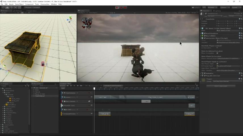Open the GameObject menu
The height and width of the screenshot is (136, 243).
(x=19, y=4)
